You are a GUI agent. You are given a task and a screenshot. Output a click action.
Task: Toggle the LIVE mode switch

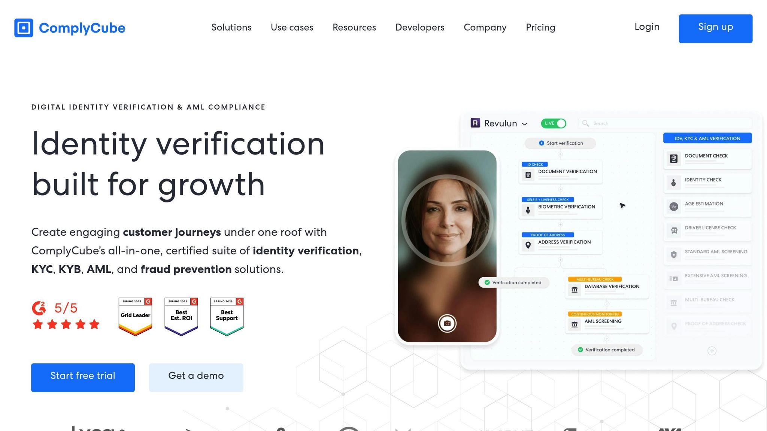click(x=554, y=123)
